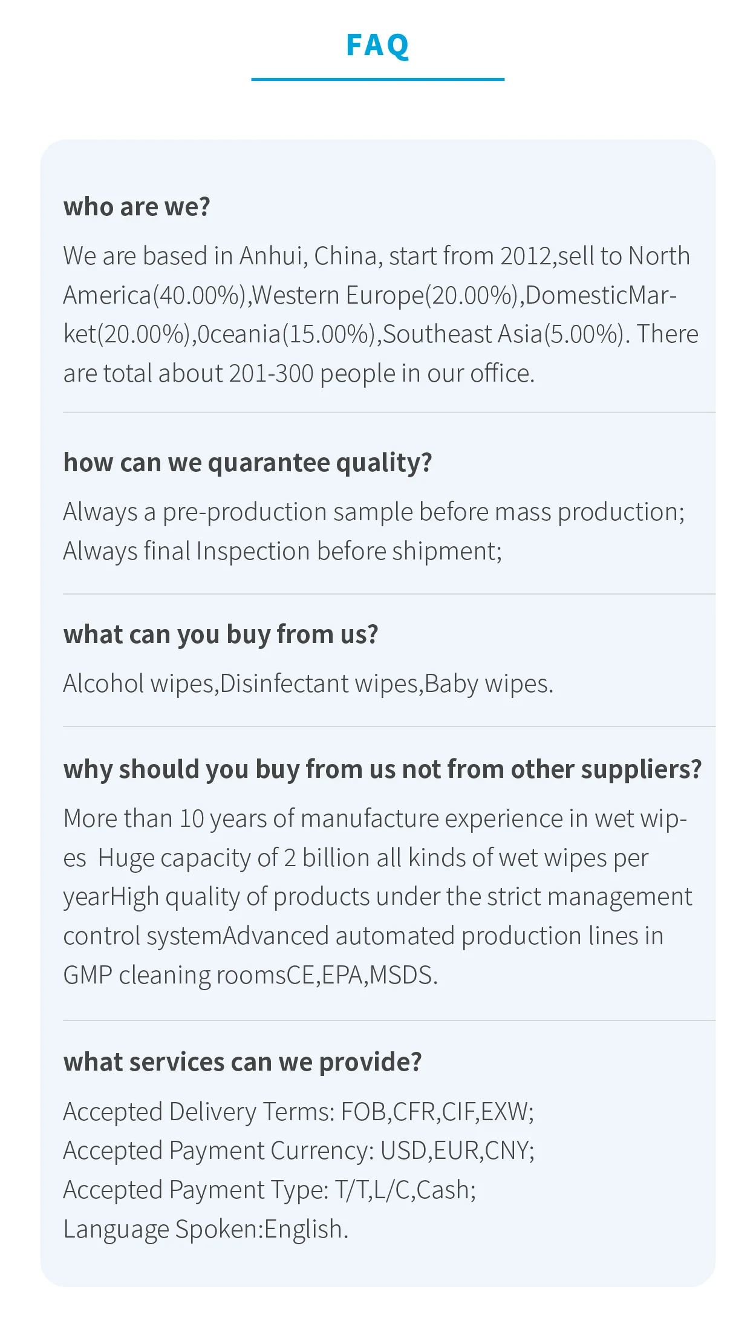Select 'what services can we provide?' heading
This screenshot has width=756, height=1344.
243,1062
